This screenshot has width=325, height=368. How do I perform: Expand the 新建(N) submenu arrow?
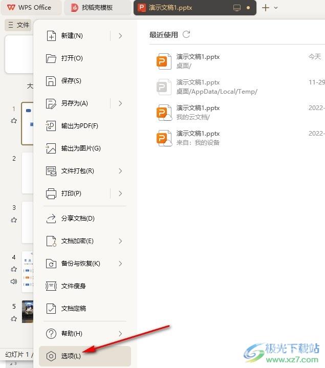[120, 36]
